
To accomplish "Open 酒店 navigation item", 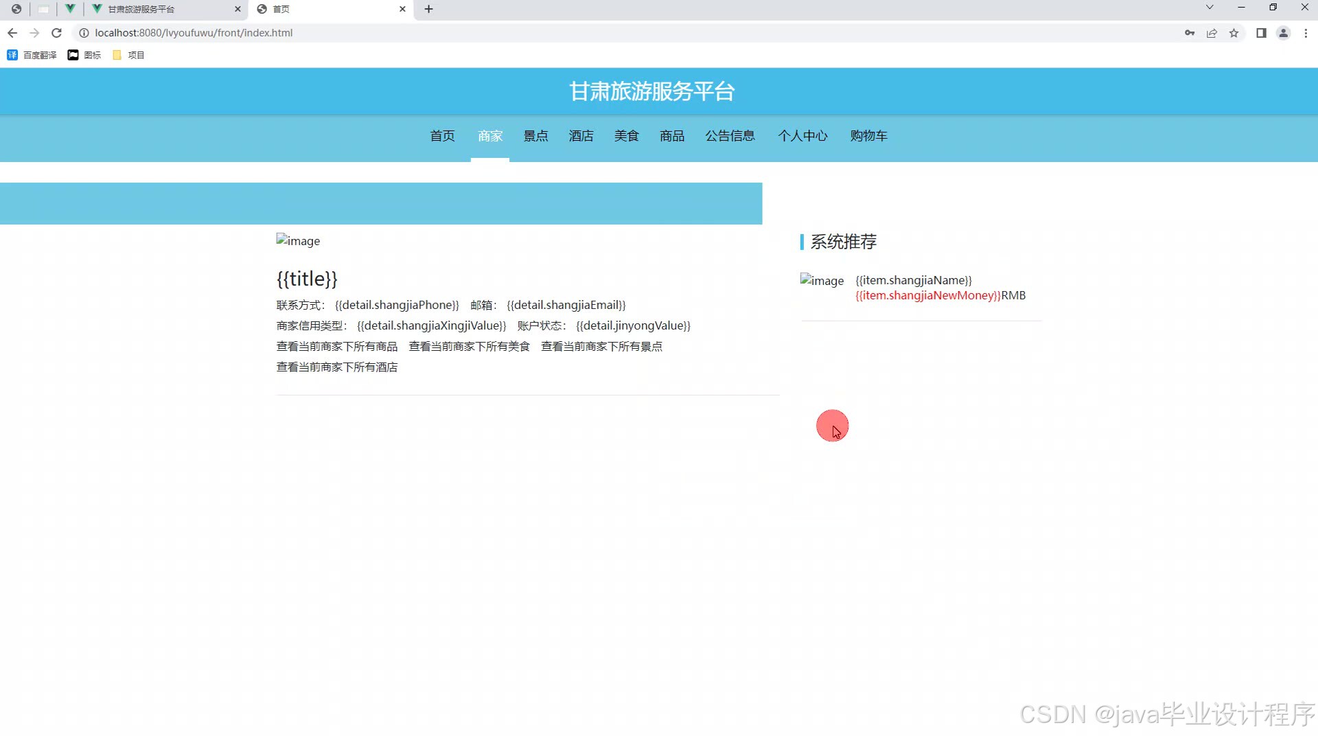I will click(x=581, y=136).
